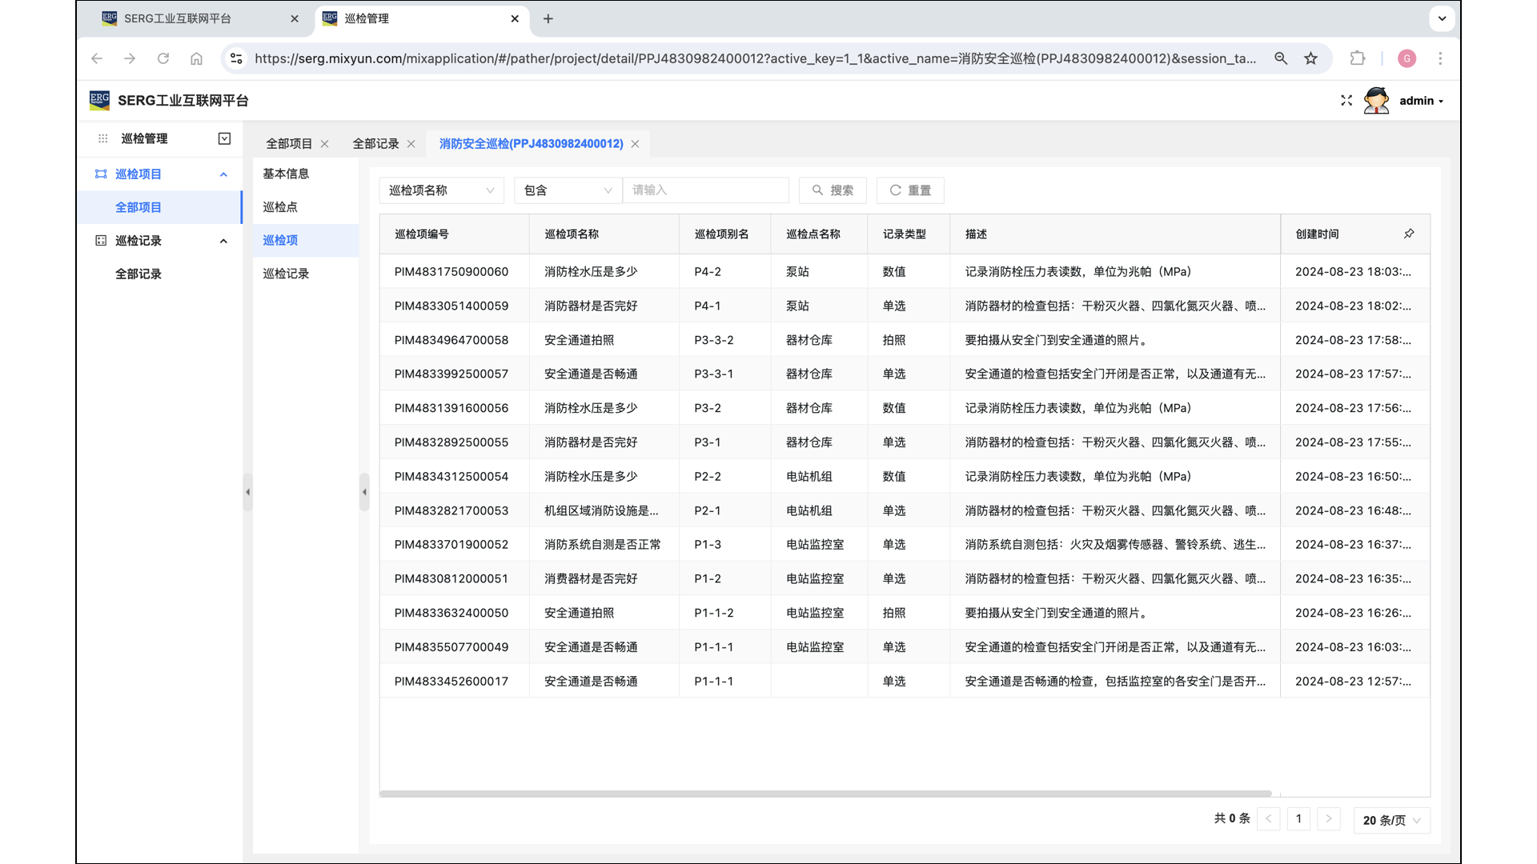Collapse the left sidebar with splitter handle
This screenshot has width=1537, height=864.
point(247,492)
